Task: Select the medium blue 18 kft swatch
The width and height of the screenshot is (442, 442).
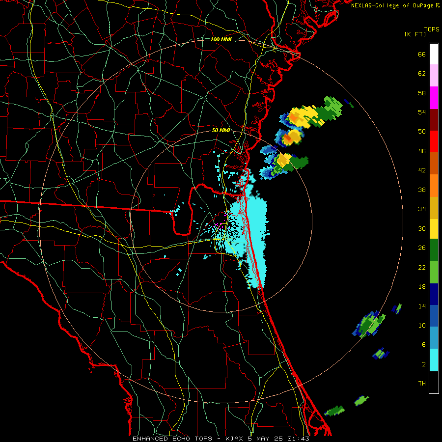Action: [x=434, y=316]
